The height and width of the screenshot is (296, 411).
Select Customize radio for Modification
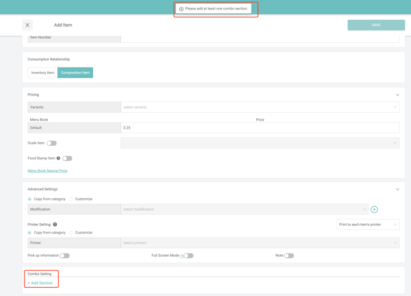(70, 199)
